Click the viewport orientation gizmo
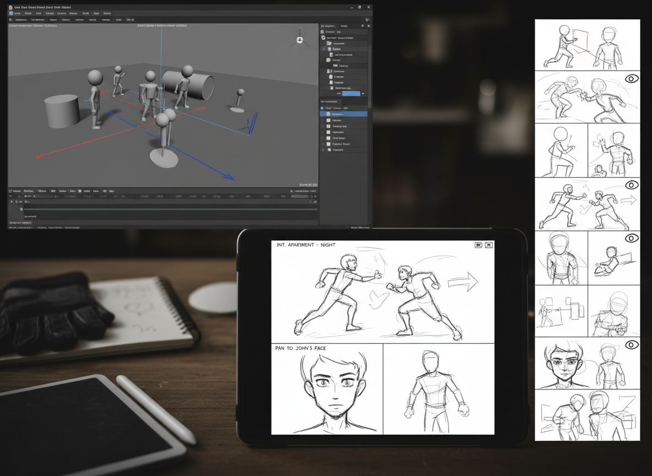652x476 pixels. (300, 40)
